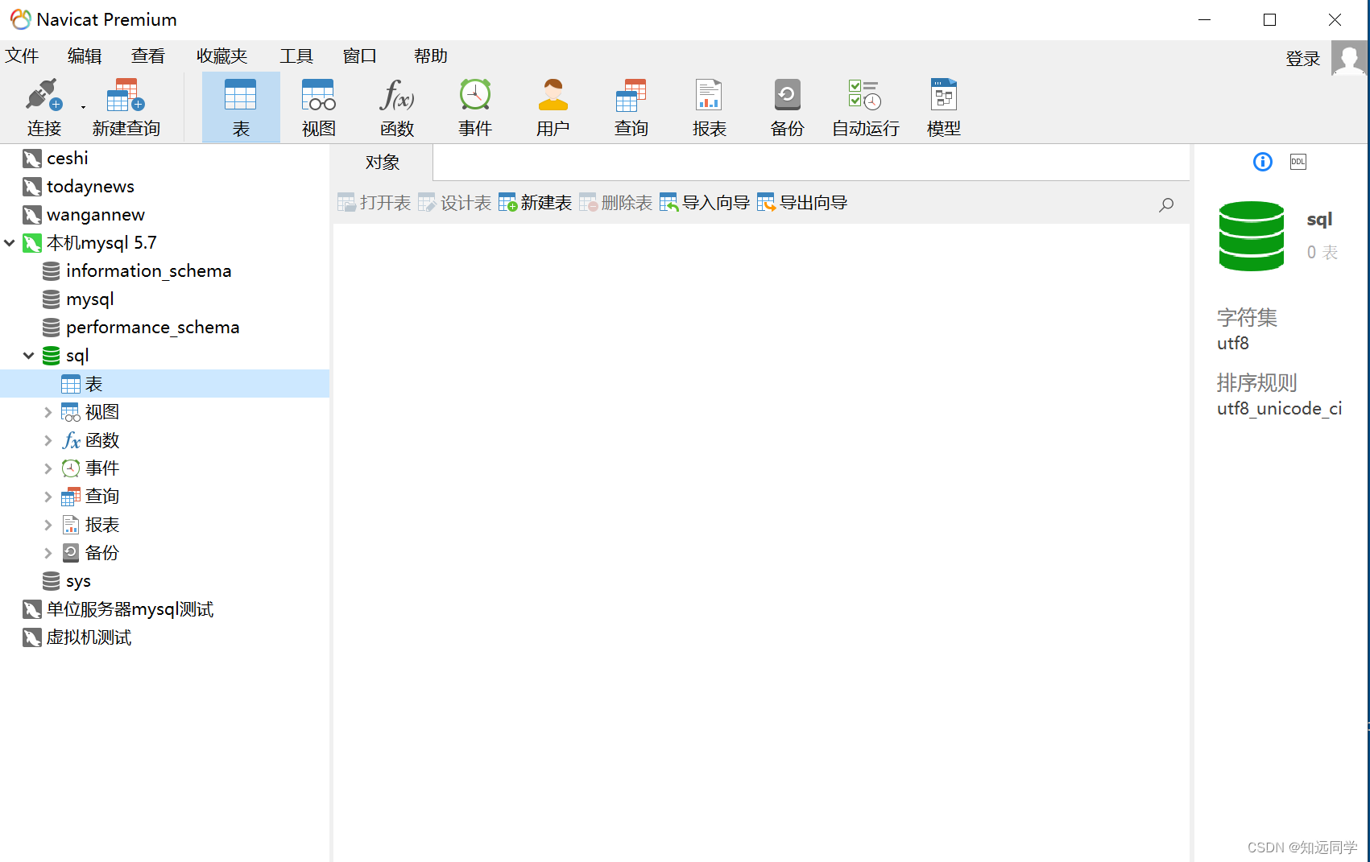The height and width of the screenshot is (862, 1370).
Task: Select the Event (事件) toolbar icon
Action: (x=475, y=108)
